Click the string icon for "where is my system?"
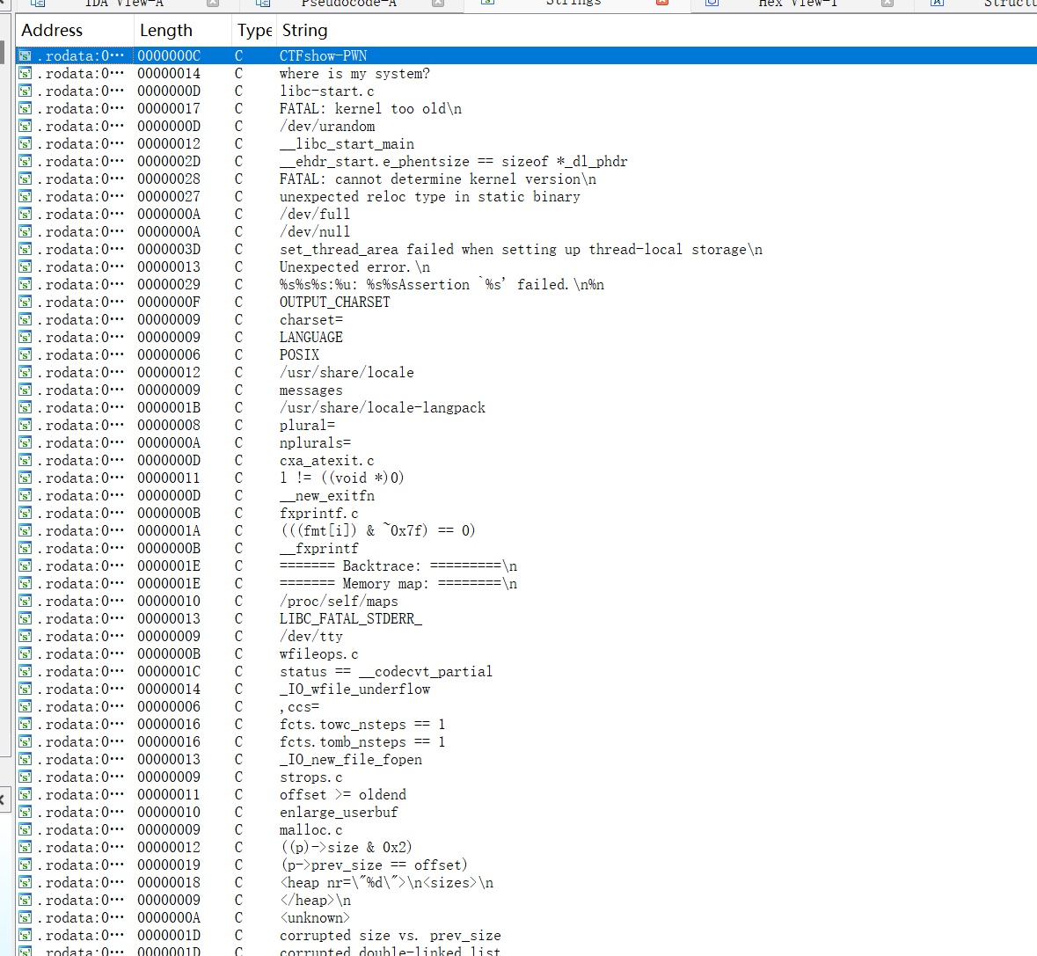The height and width of the screenshot is (956, 1037). pyautogui.click(x=26, y=74)
